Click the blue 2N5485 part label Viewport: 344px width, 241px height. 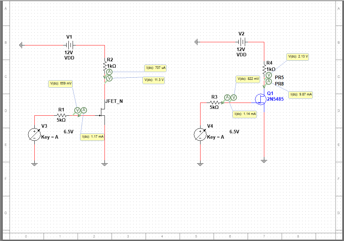(275, 99)
